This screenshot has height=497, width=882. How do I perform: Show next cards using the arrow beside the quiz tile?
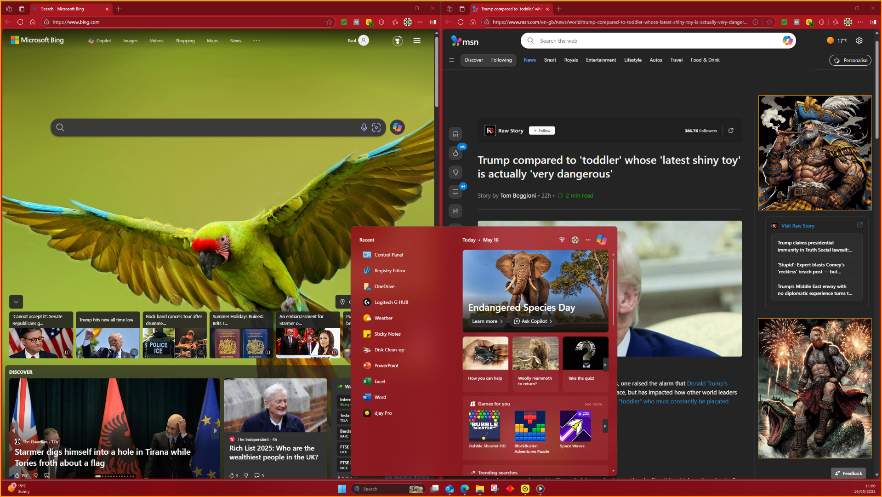pyautogui.click(x=605, y=365)
